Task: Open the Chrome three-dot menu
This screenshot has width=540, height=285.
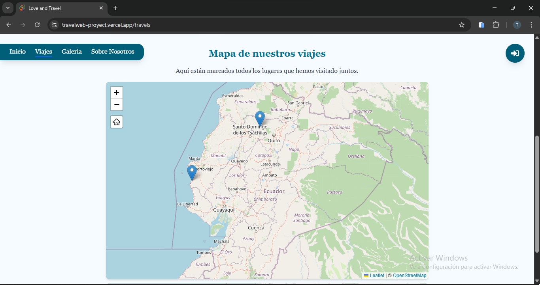Action: (x=531, y=25)
